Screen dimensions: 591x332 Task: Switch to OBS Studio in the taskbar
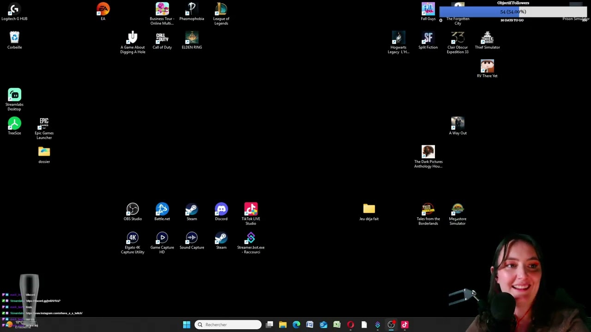(391, 325)
